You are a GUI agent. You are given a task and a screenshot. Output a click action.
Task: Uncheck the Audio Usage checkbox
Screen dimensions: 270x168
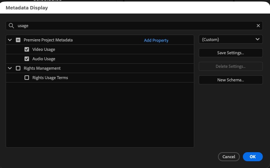click(x=27, y=59)
